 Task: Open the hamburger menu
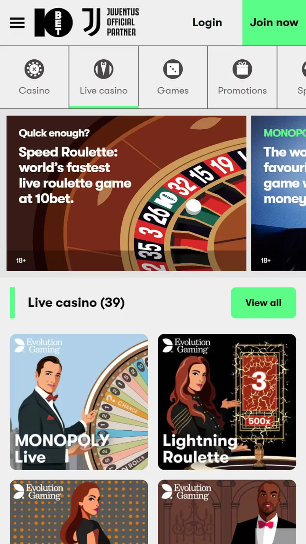17,23
